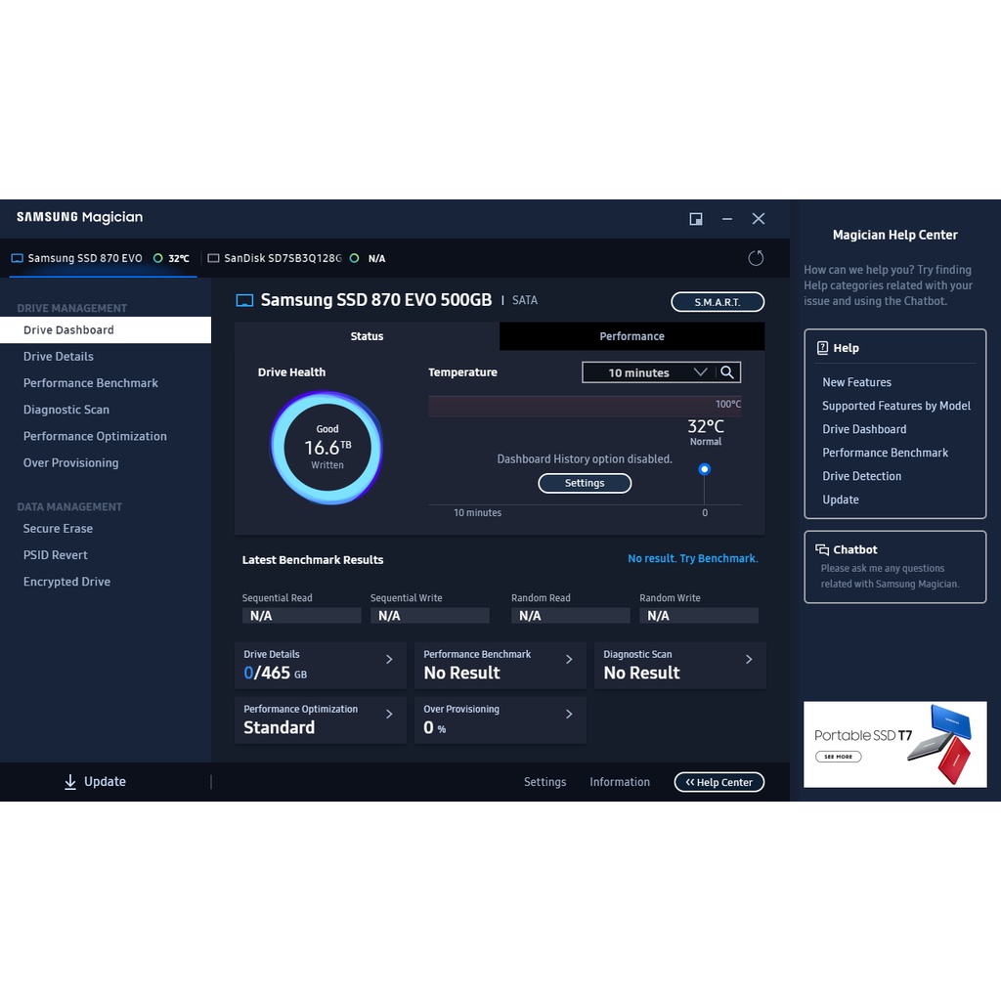Click the 0/465 GB drive details value
This screenshot has width=1001, height=1001.
point(275,673)
